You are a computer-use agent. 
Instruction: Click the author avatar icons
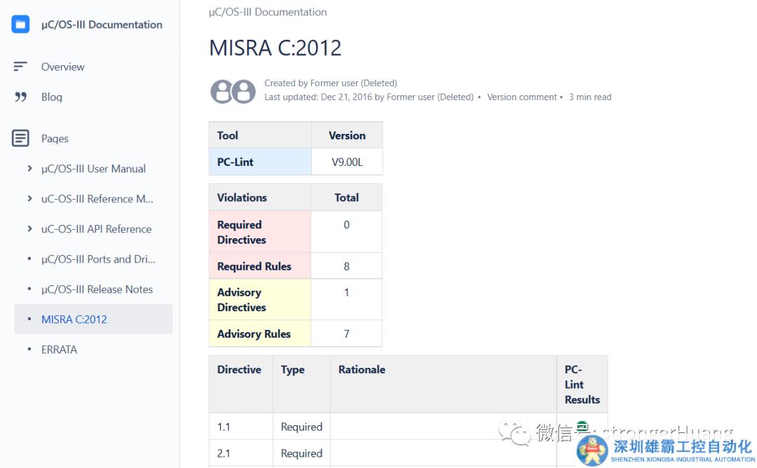[x=233, y=91]
